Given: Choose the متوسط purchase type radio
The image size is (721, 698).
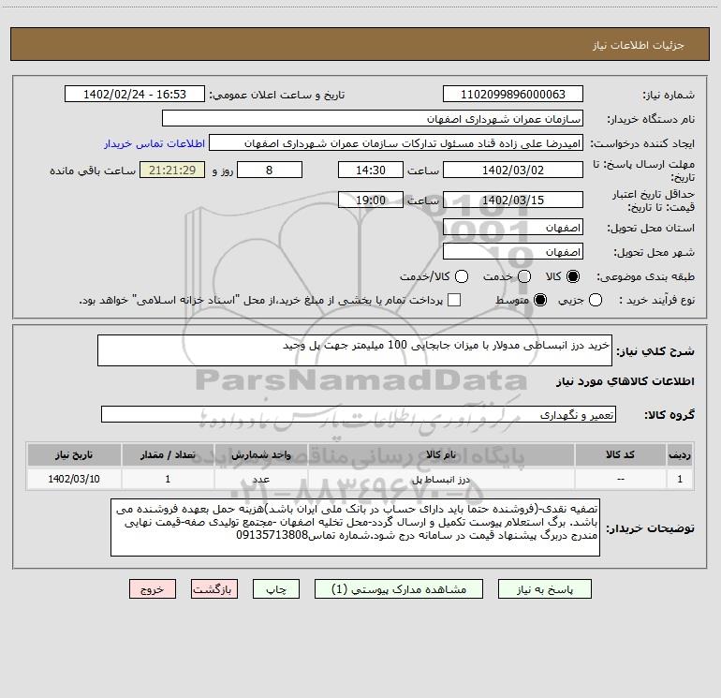Looking at the screenshot, I should pyautogui.click(x=540, y=300).
